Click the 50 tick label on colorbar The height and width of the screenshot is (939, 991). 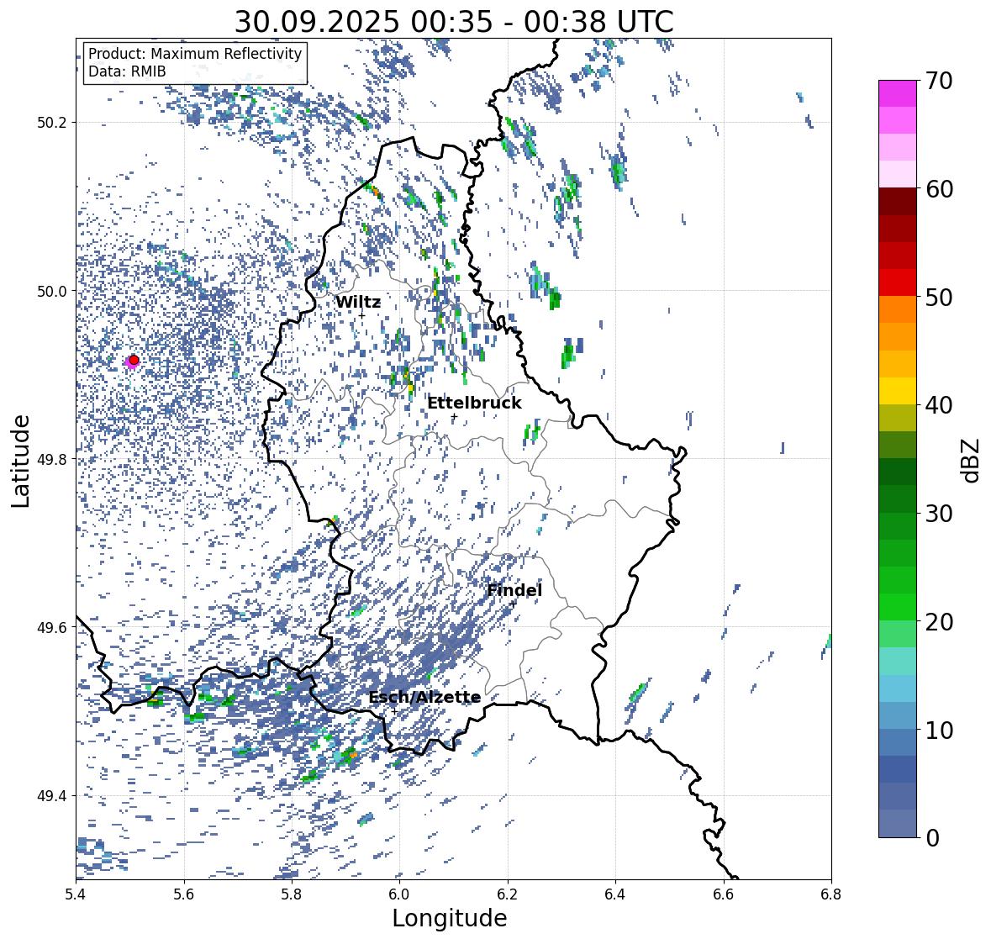point(939,297)
